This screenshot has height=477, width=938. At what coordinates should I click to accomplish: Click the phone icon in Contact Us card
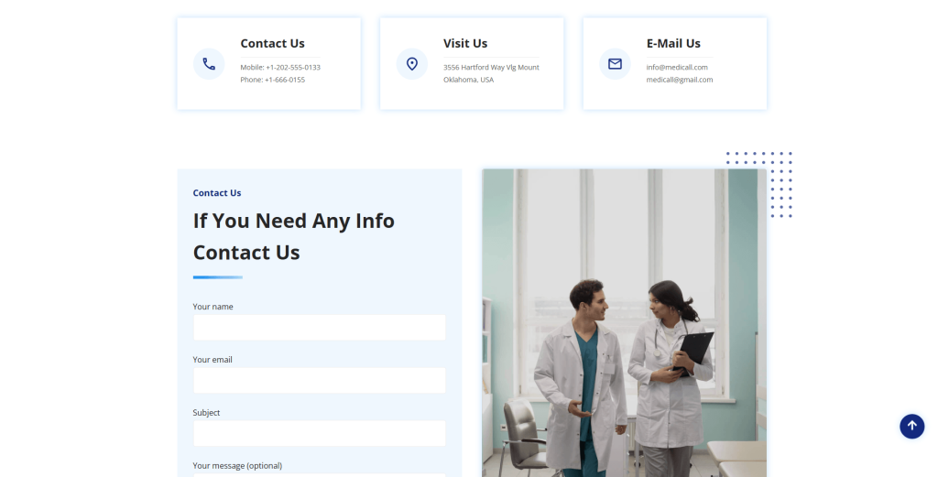[209, 64]
